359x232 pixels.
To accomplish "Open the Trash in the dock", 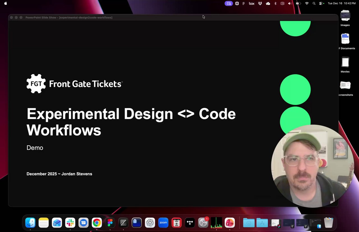I will click(x=328, y=223).
